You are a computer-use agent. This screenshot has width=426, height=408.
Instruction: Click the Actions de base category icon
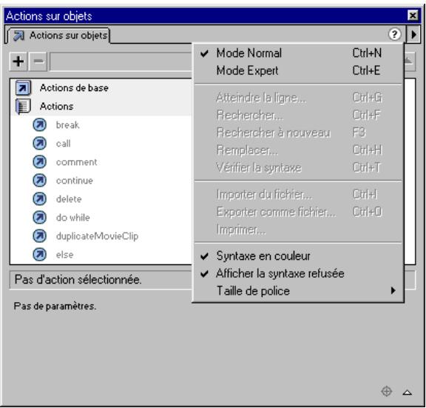click(x=23, y=88)
